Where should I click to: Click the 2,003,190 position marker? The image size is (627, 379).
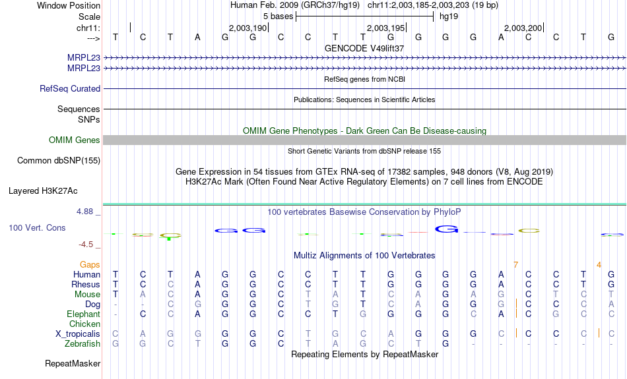[x=248, y=28]
